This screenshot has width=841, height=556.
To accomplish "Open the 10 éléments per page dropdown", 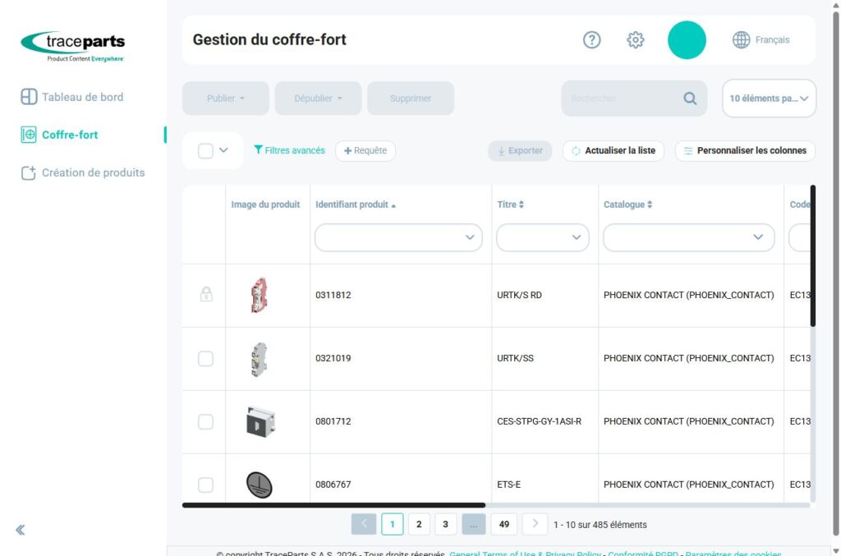I will point(769,98).
